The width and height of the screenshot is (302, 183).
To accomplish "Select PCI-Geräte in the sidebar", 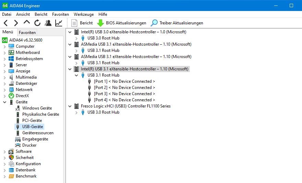I will point(32,121).
